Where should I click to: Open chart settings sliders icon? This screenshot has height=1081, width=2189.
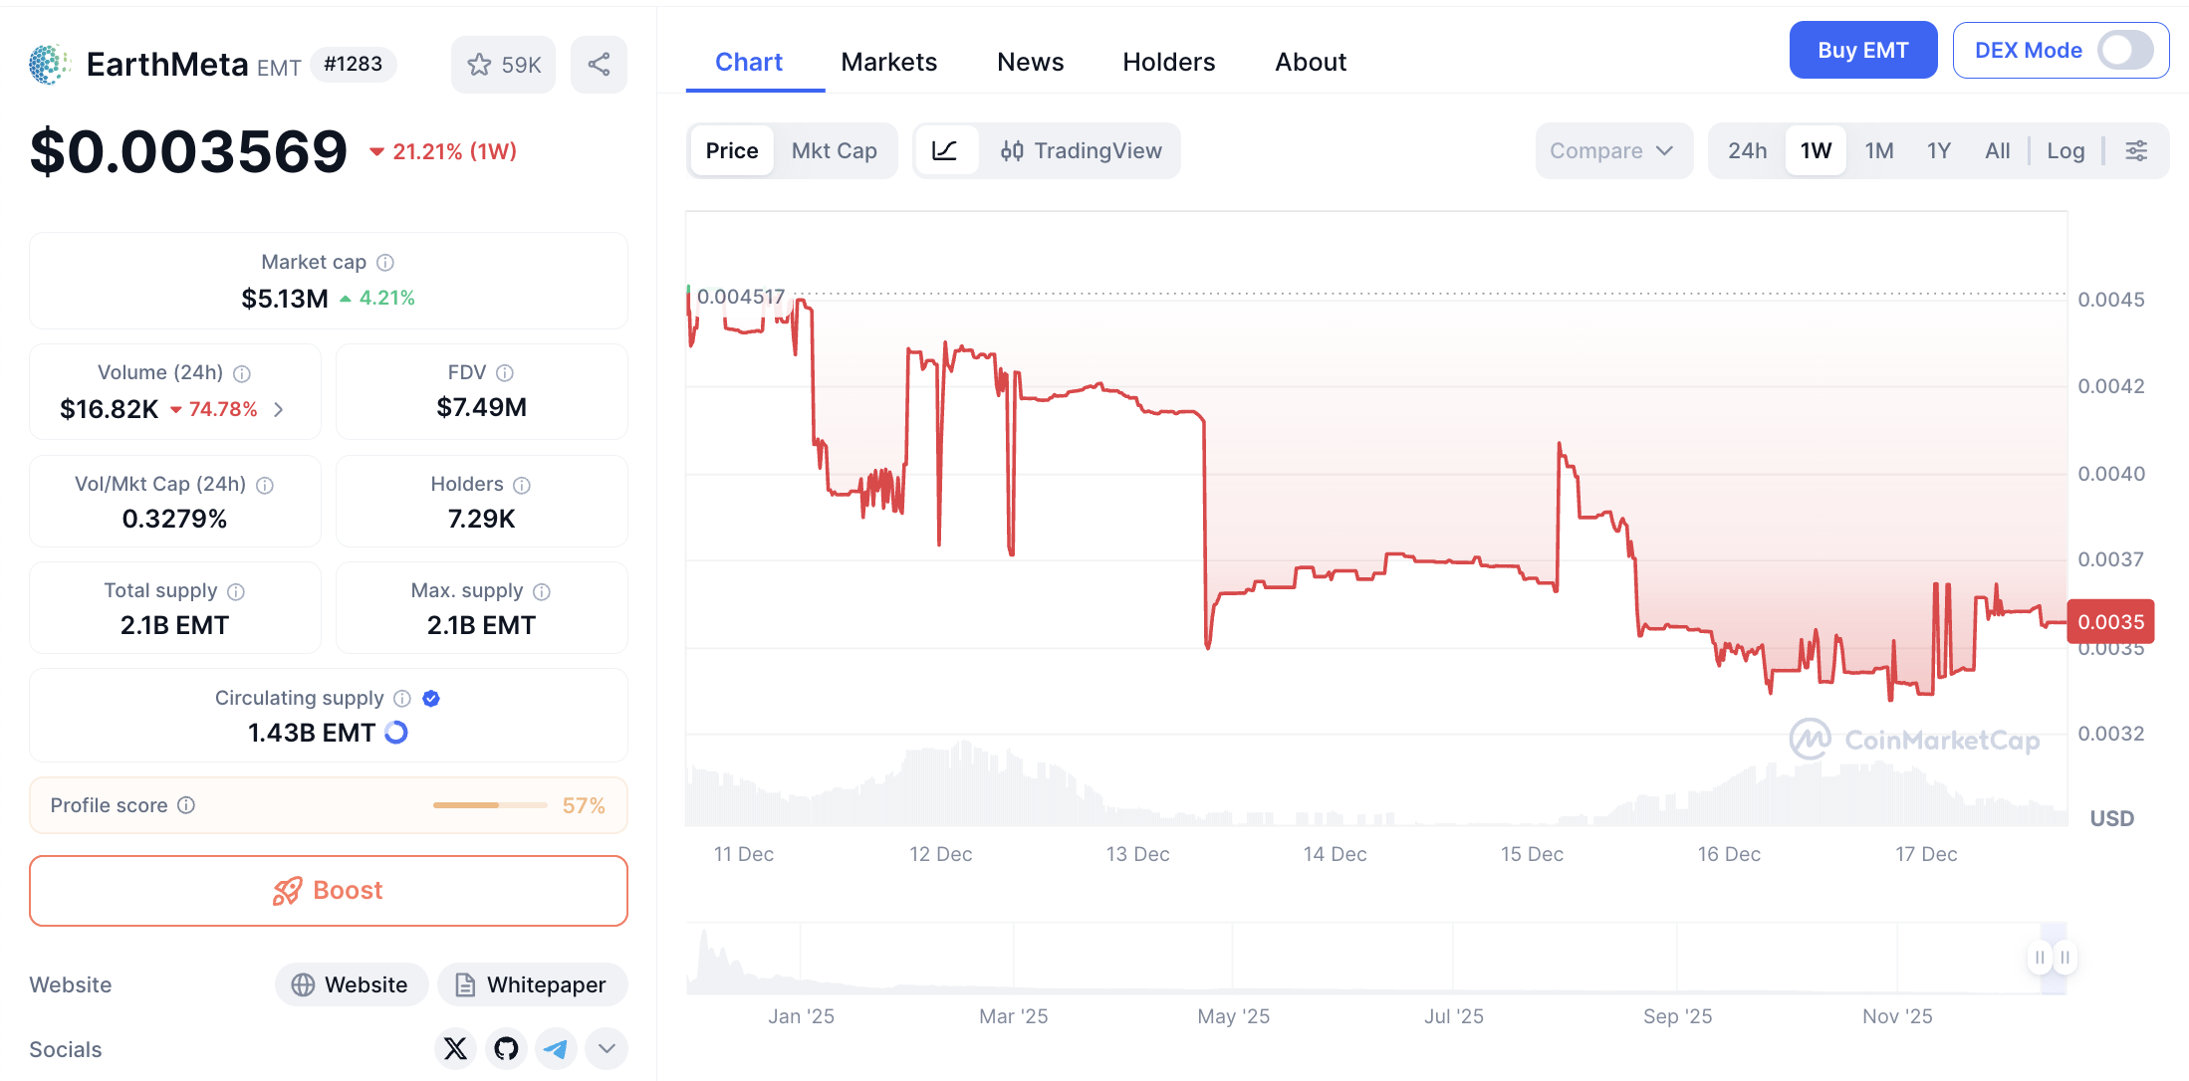click(x=2136, y=150)
